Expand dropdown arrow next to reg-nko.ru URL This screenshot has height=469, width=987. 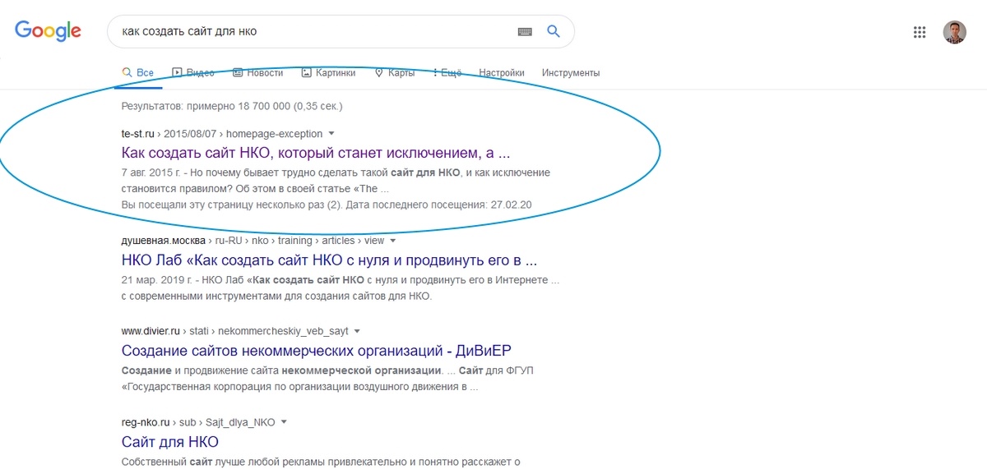point(284,422)
